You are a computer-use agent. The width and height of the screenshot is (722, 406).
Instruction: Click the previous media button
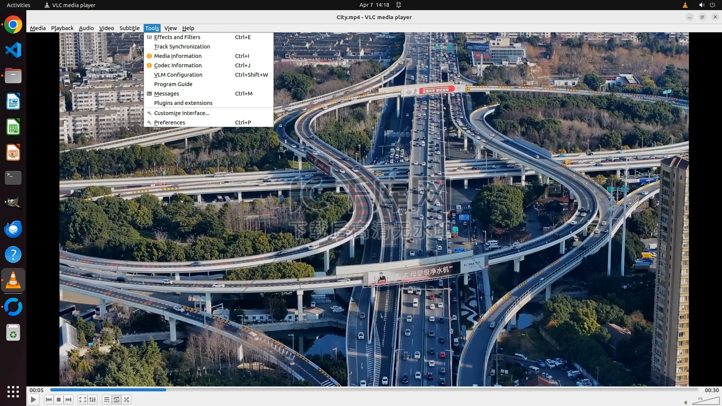click(49, 400)
